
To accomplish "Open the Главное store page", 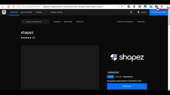I will [57, 22].
